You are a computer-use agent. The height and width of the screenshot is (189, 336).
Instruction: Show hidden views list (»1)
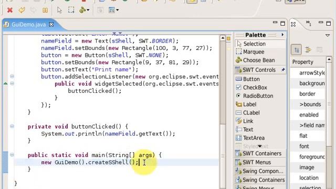pyautogui.click(x=309, y=23)
